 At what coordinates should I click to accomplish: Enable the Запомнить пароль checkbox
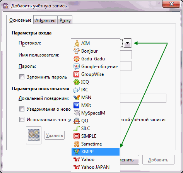[22, 77]
